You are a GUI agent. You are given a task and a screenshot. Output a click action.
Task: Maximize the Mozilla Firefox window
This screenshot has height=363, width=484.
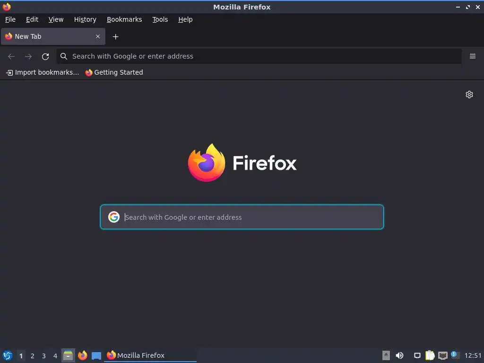[468, 7]
